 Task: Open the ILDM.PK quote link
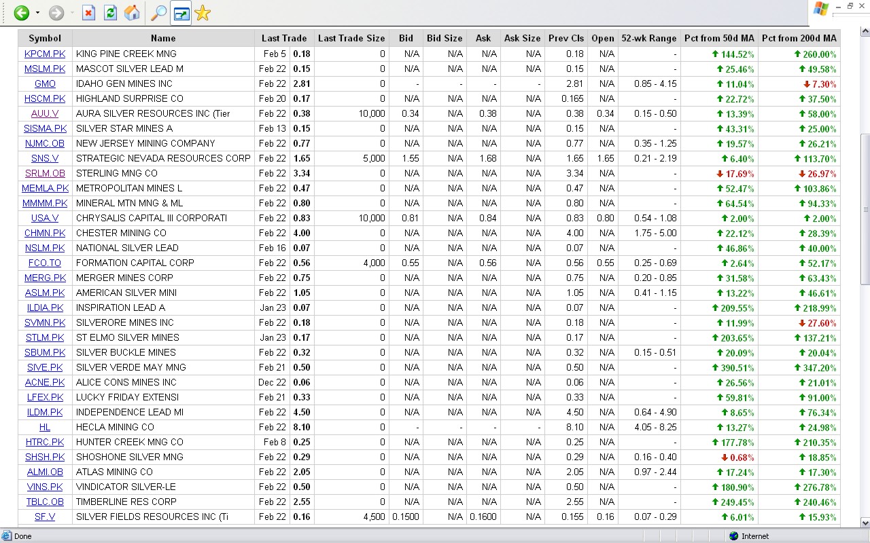pos(45,412)
